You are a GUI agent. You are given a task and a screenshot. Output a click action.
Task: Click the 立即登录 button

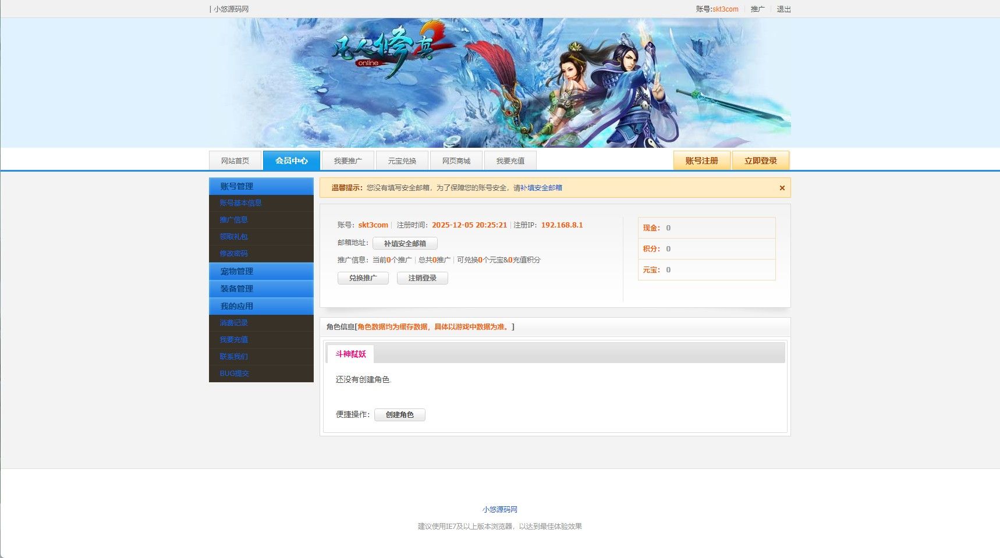(760, 160)
